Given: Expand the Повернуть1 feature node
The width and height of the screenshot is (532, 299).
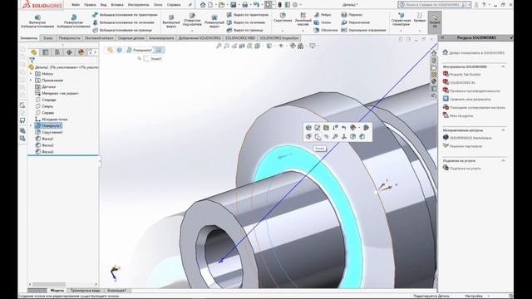Looking at the screenshot, I should [31, 125].
